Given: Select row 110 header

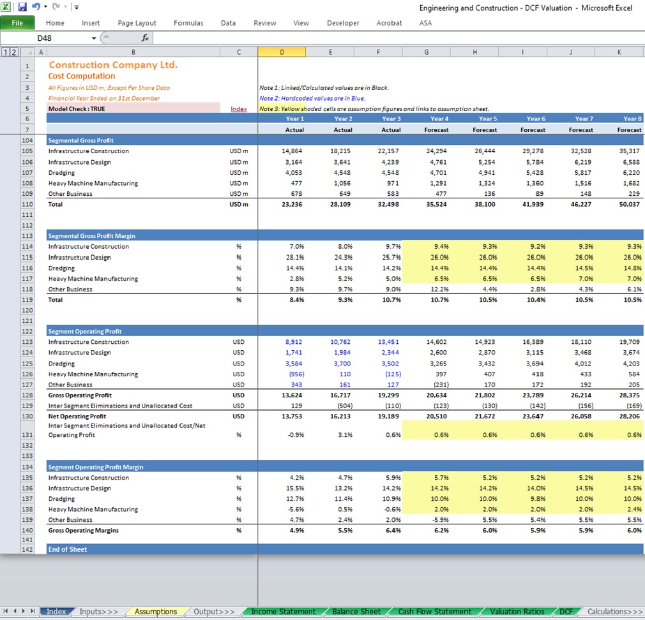Looking at the screenshot, I should [27, 204].
